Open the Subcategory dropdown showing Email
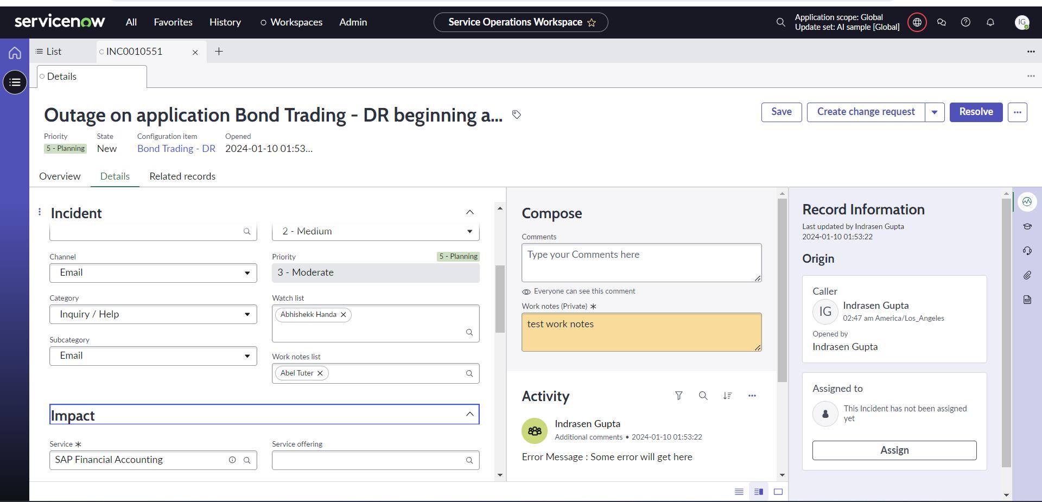 point(153,356)
